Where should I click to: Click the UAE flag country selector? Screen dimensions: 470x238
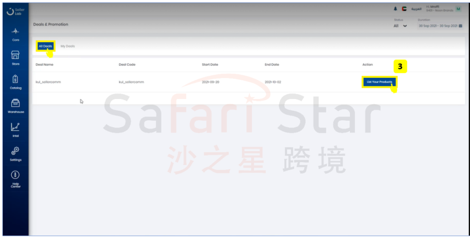click(404, 9)
